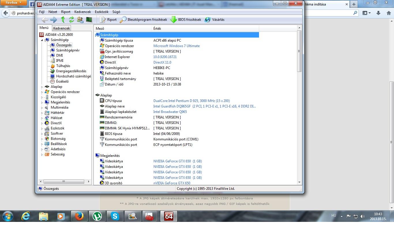Open uTorrent from the taskbar
Image resolution: width=394 pixels, height=232 pixels.
[97, 216]
